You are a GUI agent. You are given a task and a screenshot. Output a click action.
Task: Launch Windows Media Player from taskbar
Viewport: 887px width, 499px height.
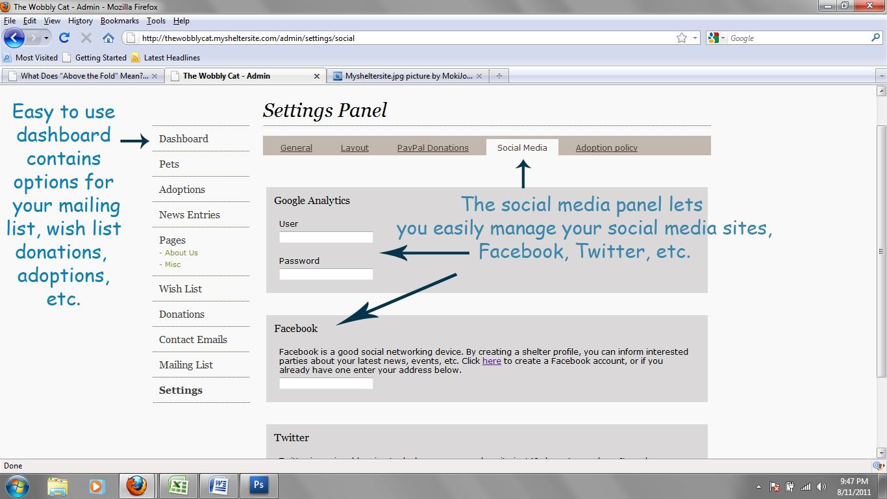(97, 486)
